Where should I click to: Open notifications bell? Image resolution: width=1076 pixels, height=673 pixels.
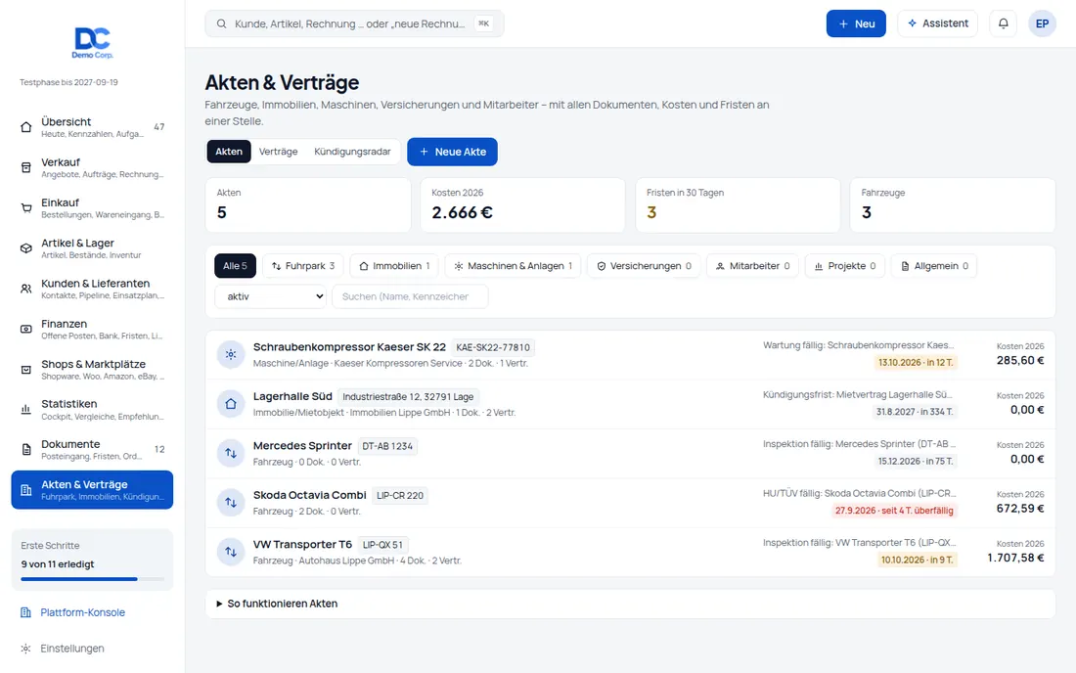point(1004,23)
